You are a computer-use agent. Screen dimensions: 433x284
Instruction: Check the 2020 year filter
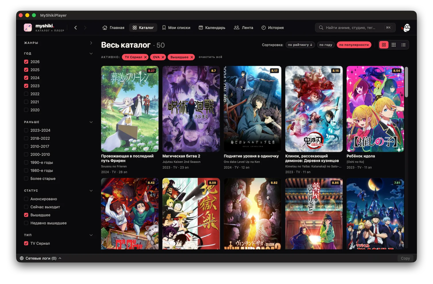tap(26, 110)
